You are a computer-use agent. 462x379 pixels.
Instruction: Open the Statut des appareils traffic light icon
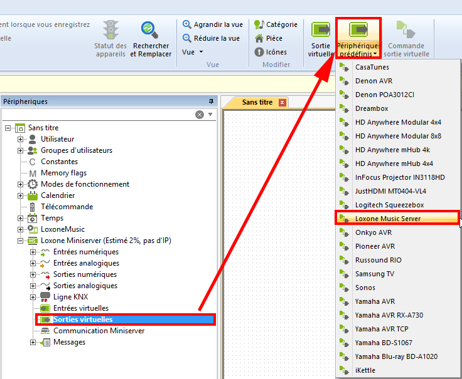coord(111,29)
